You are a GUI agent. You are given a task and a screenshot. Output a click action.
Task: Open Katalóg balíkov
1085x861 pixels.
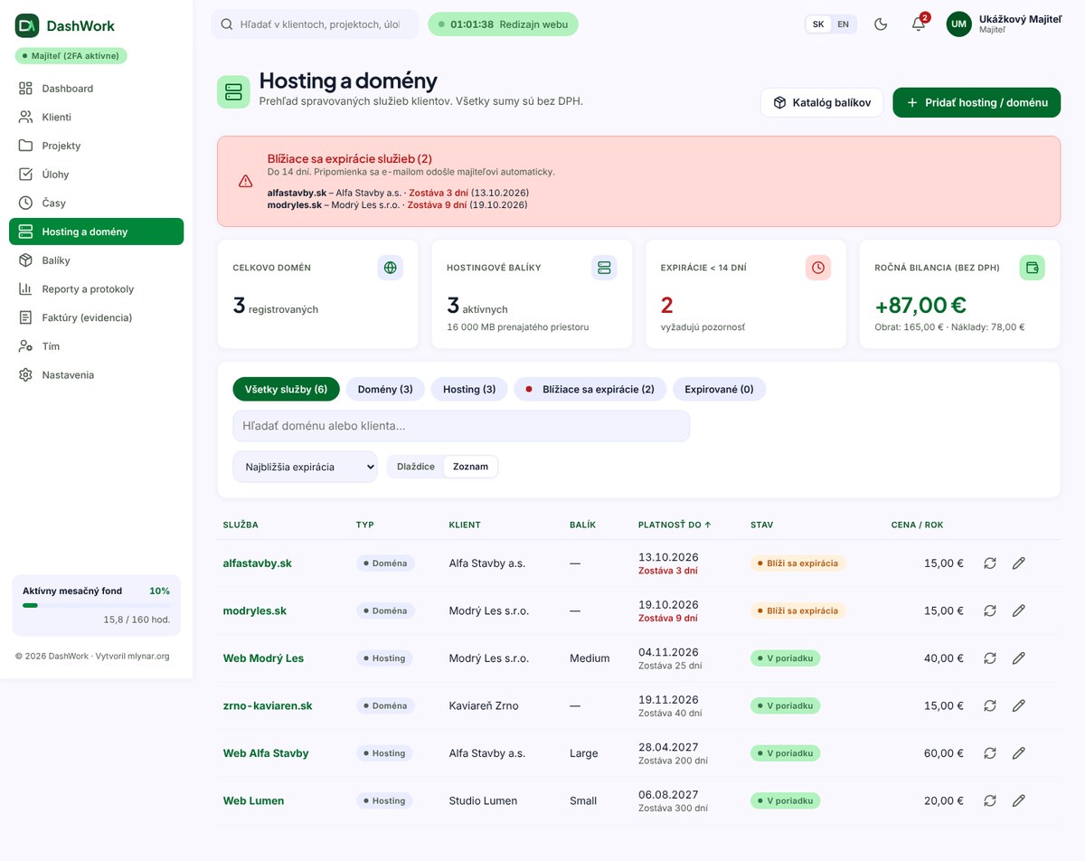coord(821,102)
